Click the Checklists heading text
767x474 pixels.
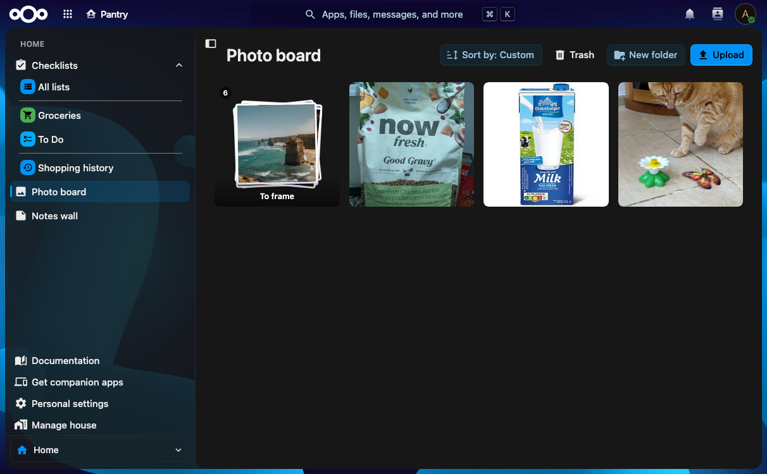tap(54, 65)
